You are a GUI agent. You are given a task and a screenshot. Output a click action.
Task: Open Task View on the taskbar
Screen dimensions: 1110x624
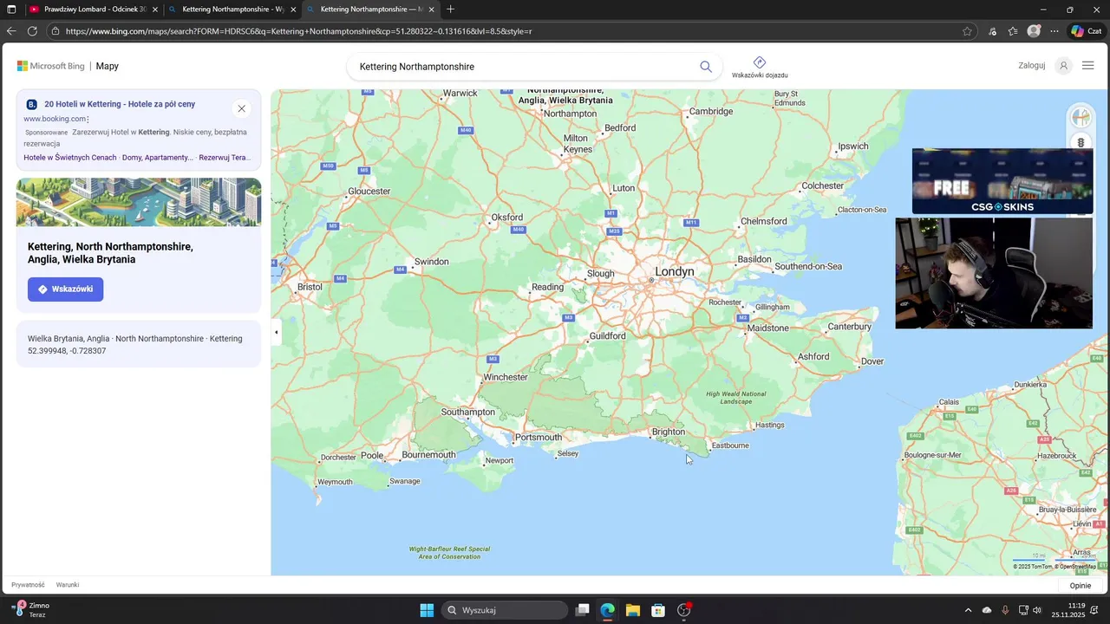point(583,610)
